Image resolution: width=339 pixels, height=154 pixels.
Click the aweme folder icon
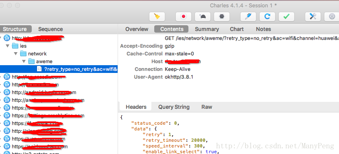pyautogui.click(x=31, y=62)
